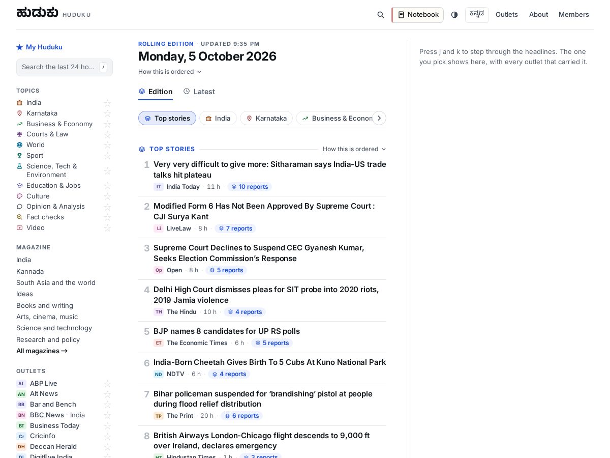Show 5 reports for CEC Gyanesh Kumar story
Screen dimensions: 610x458
pos(226,270)
